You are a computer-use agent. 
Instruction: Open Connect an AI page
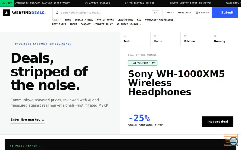(x=104, y=24)
